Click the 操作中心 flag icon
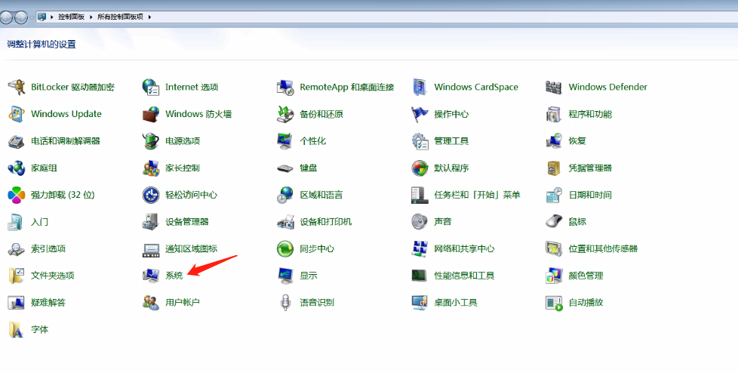Viewport: 738px width, 373px height. pos(420,114)
